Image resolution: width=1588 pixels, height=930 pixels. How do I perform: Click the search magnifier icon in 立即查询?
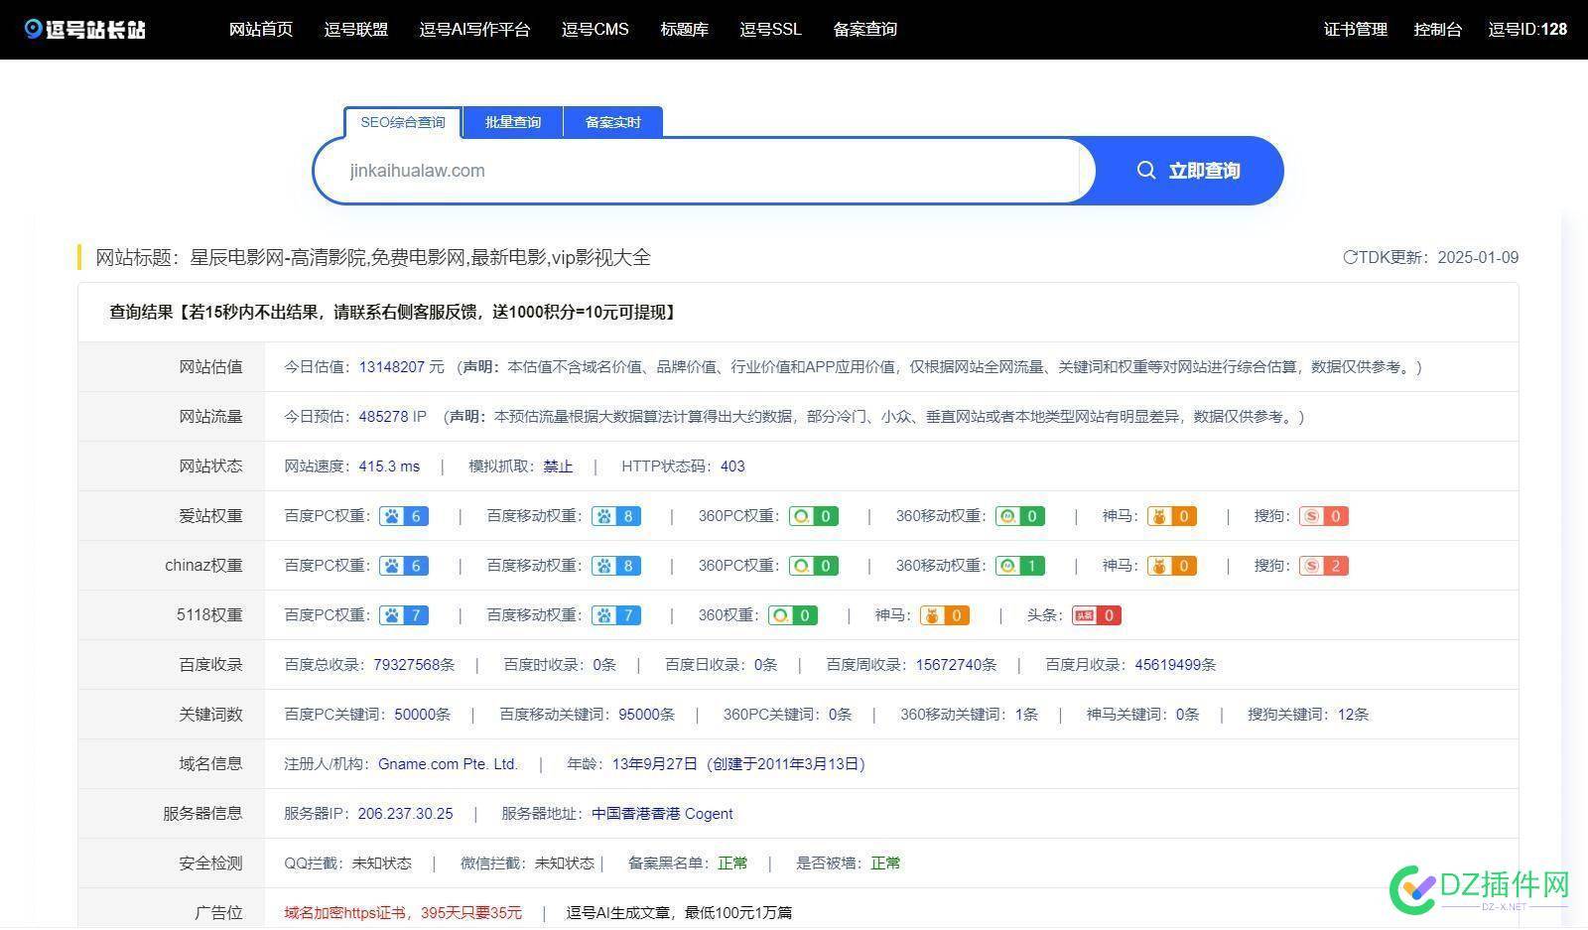coord(1146,171)
